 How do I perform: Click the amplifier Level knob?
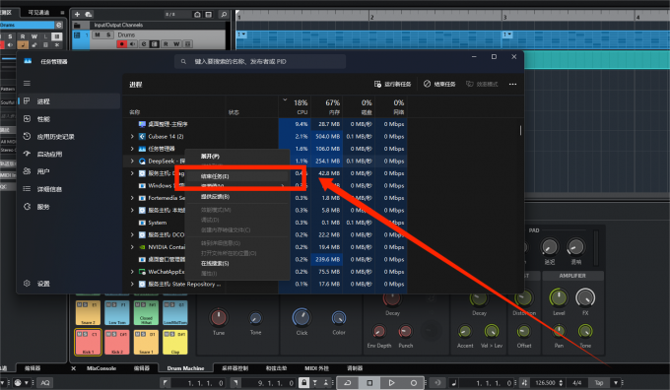pyautogui.click(x=559, y=297)
